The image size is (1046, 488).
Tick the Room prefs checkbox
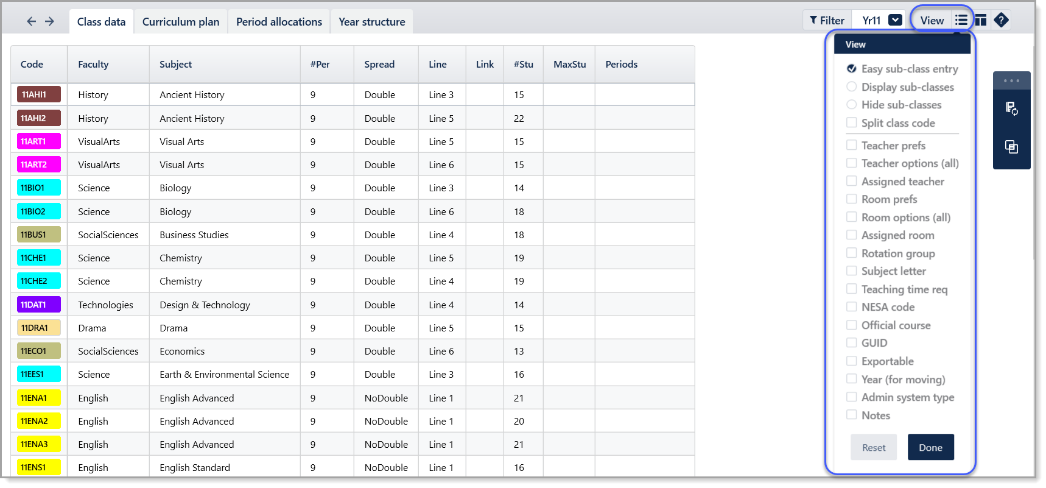[852, 199]
